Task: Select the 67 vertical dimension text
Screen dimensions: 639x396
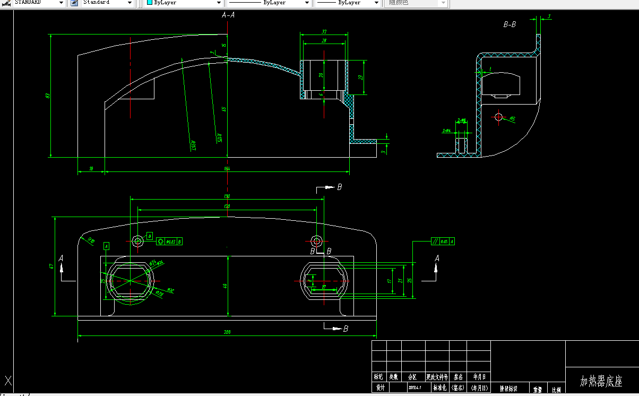Action: 51,266
